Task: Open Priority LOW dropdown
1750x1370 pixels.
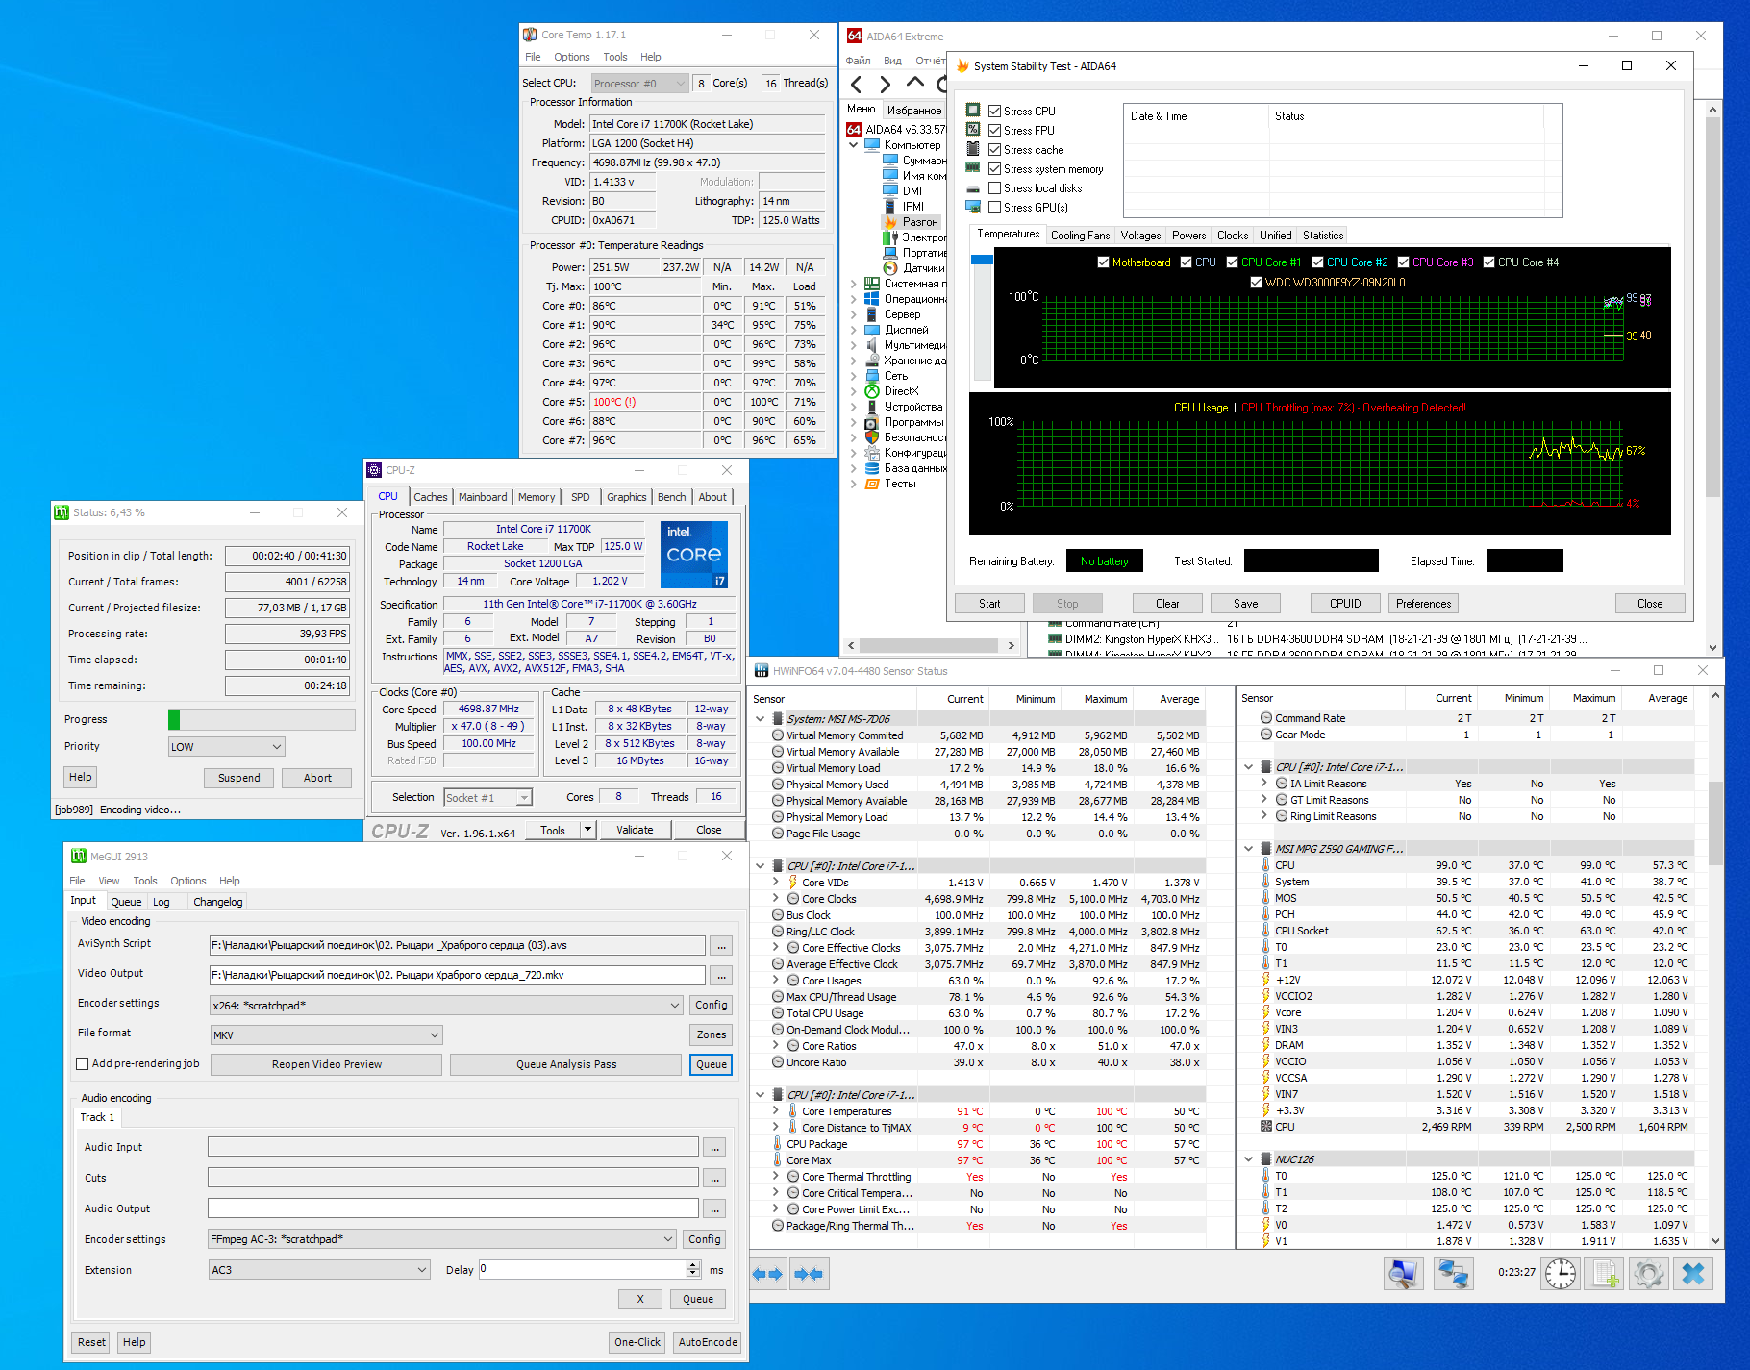Action: (227, 747)
